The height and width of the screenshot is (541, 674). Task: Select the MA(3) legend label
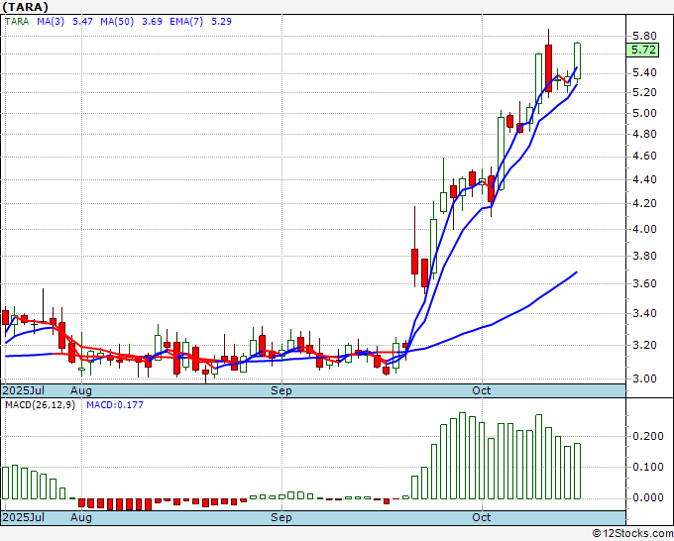tap(51, 21)
